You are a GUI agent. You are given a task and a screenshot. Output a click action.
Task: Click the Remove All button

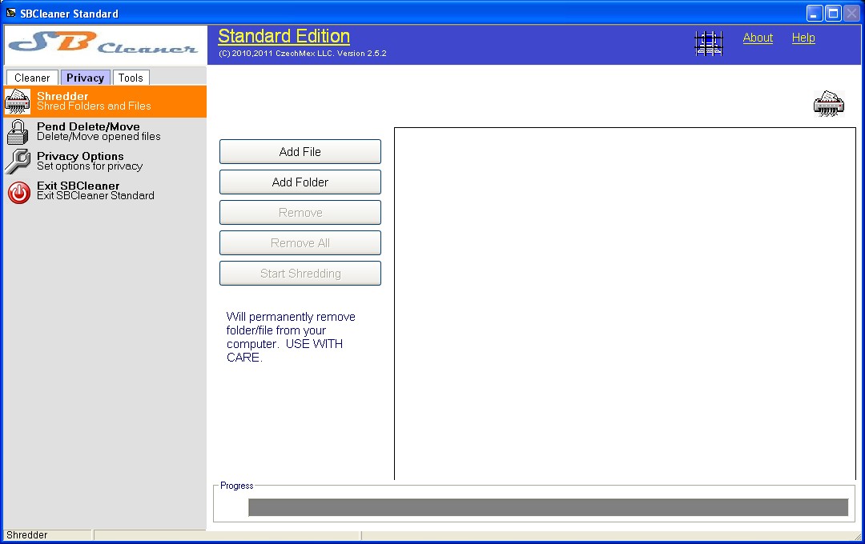click(x=300, y=243)
